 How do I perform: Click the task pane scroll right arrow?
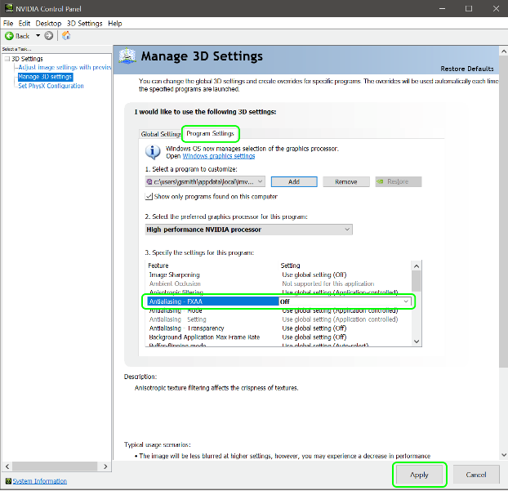105,466
